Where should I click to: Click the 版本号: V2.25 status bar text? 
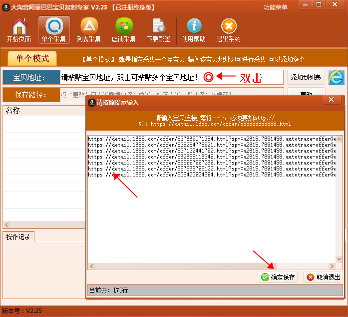point(22,311)
